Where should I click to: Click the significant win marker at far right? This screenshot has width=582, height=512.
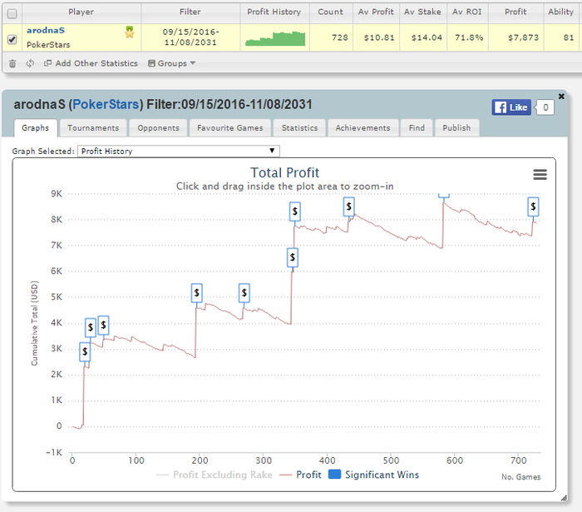click(533, 206)
